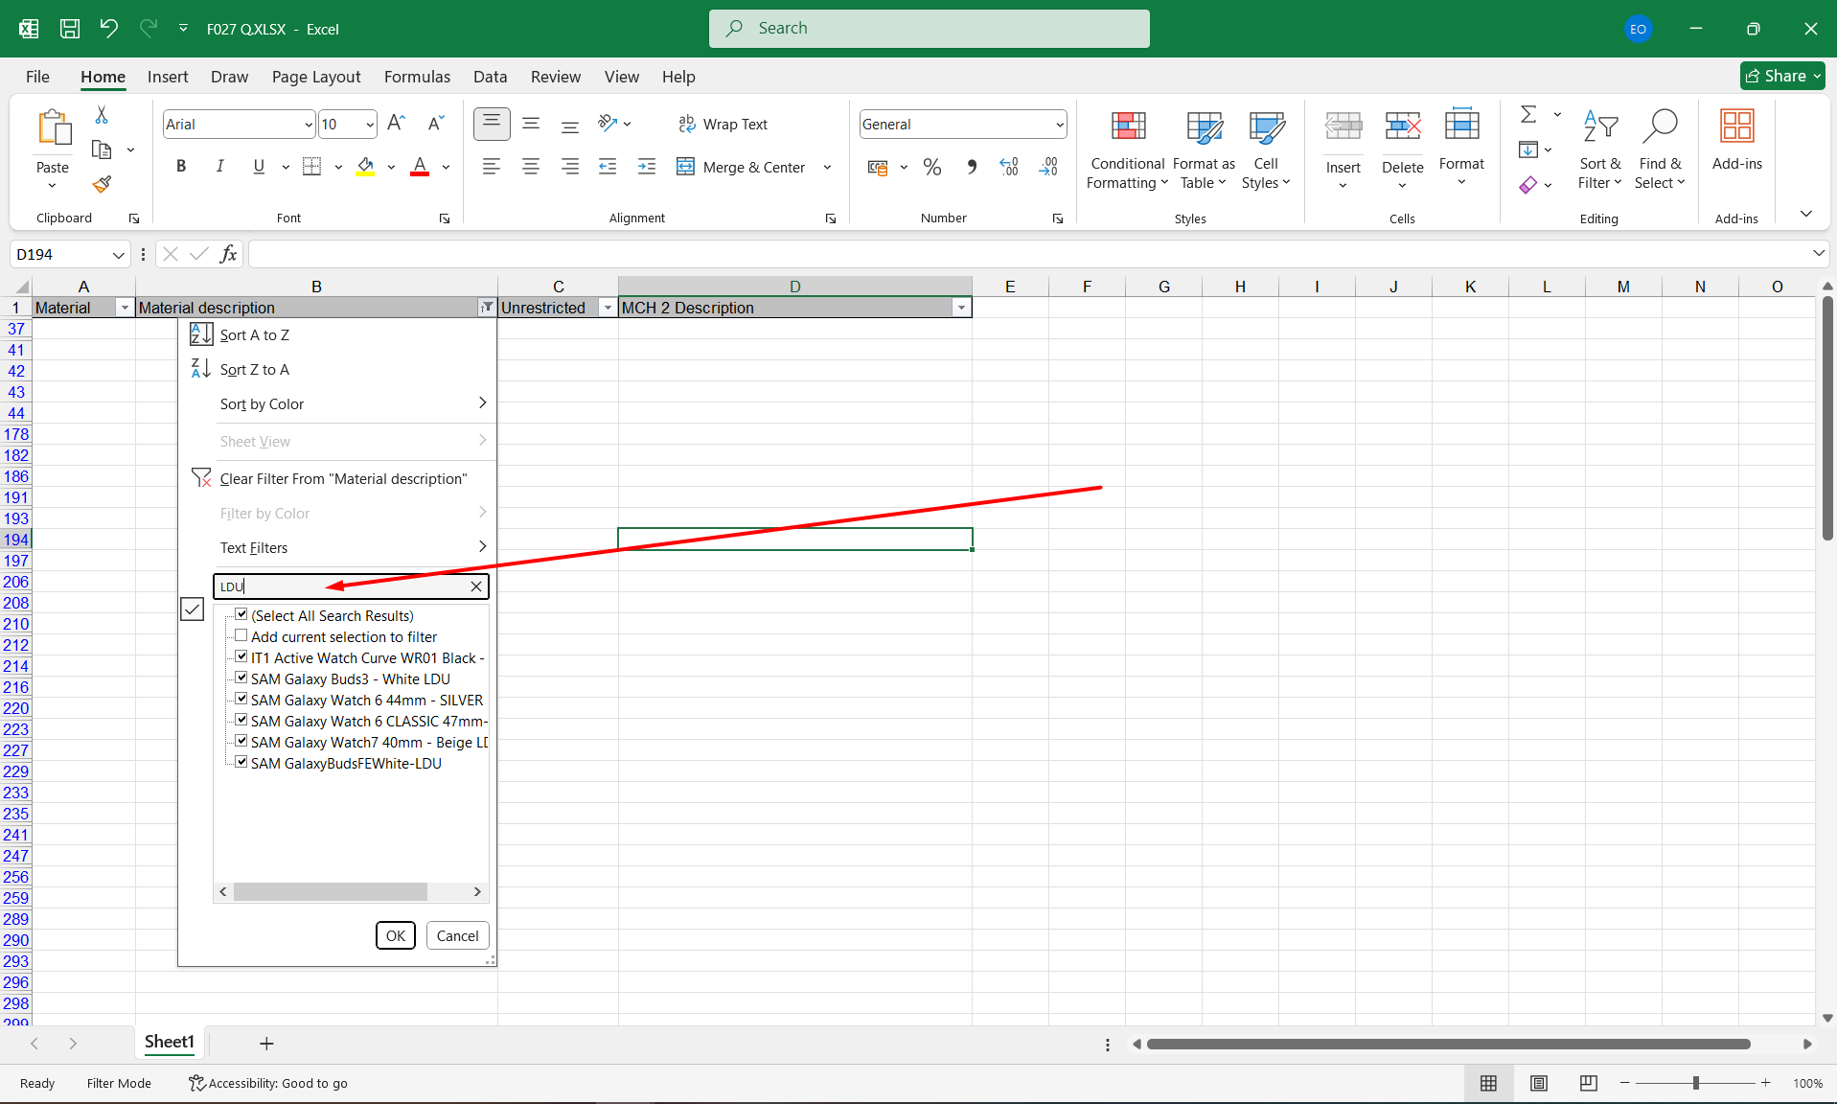The width and height of the screenshot is (1837, 1104).
Task: Clear the LDU search box text
Action: pyautogui.click(x=476, y=586)
